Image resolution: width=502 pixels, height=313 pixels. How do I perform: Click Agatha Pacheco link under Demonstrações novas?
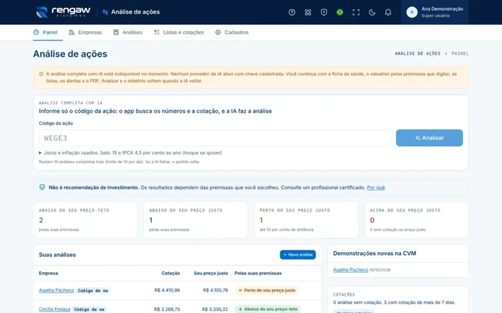[x=350, y=270]
